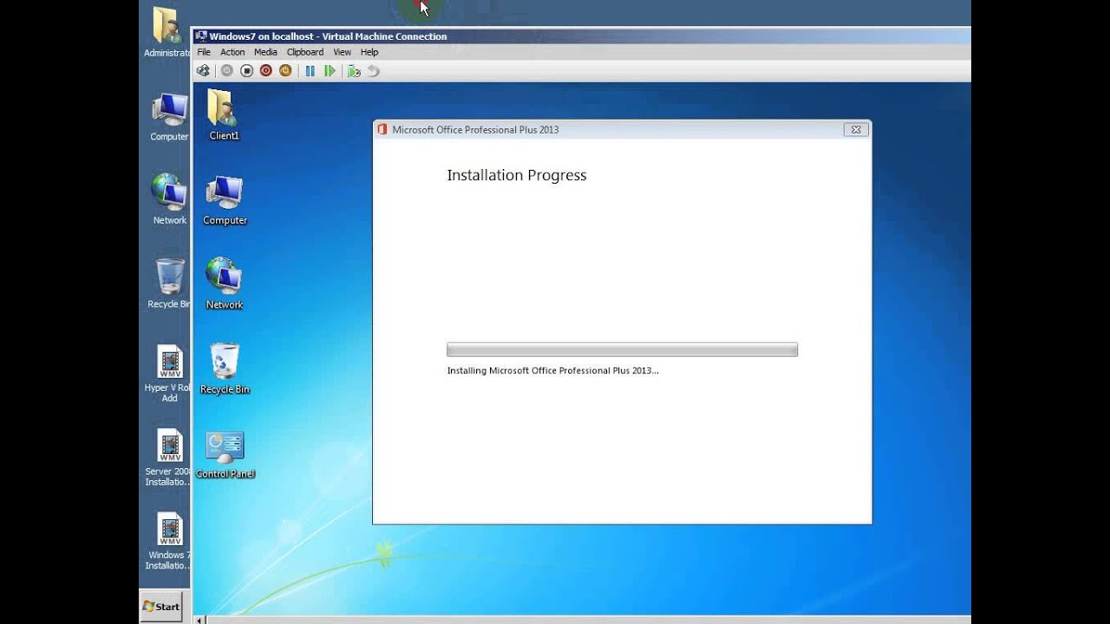Send Ctrl+Alt+Delete using the toolbar icon
The width and height of the screenshot is (1110, 624).
(203, 71)
